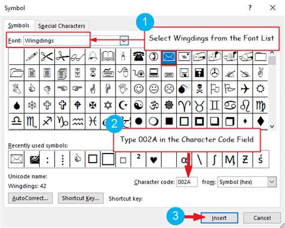Click the symbol grid scroll up arrow
The image size is (285, 228).
click(272, 52)
